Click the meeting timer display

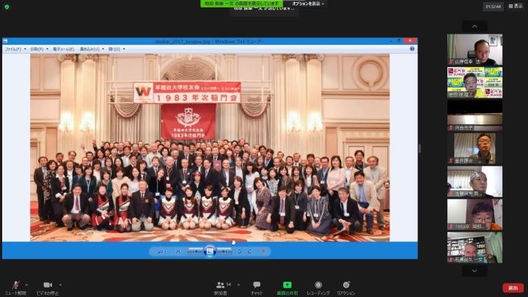point(494,7)
